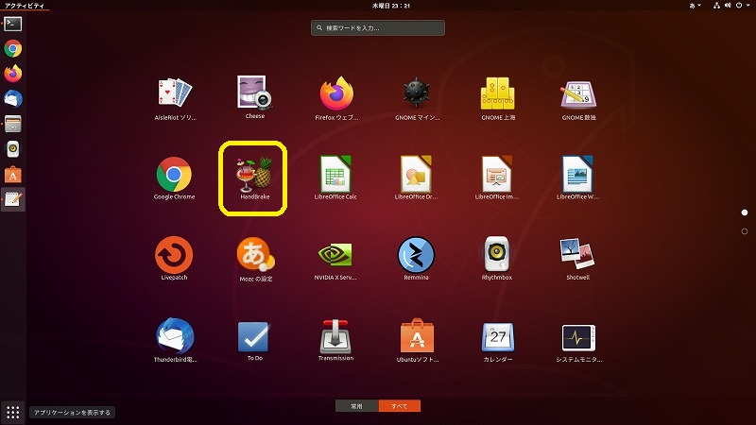This screenshot has width=756, height=425.
Task: Open text editor from the dock
Action: click(x=13, y=199)
